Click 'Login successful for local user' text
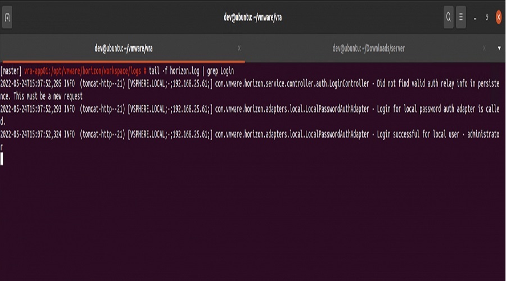This screenshot has width=506, height=281. (418, 134)
